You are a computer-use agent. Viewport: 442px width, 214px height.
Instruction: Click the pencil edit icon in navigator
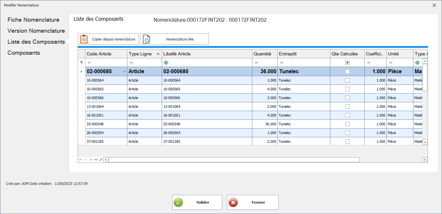(101, 160)
